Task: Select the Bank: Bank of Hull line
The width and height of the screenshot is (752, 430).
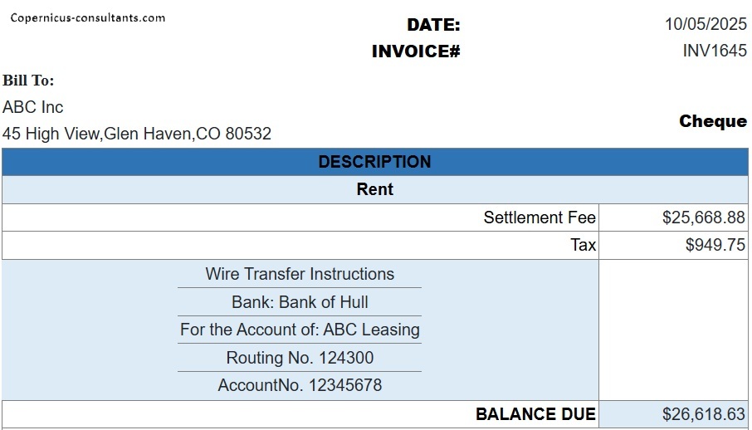Action: (x=300, y=302)
